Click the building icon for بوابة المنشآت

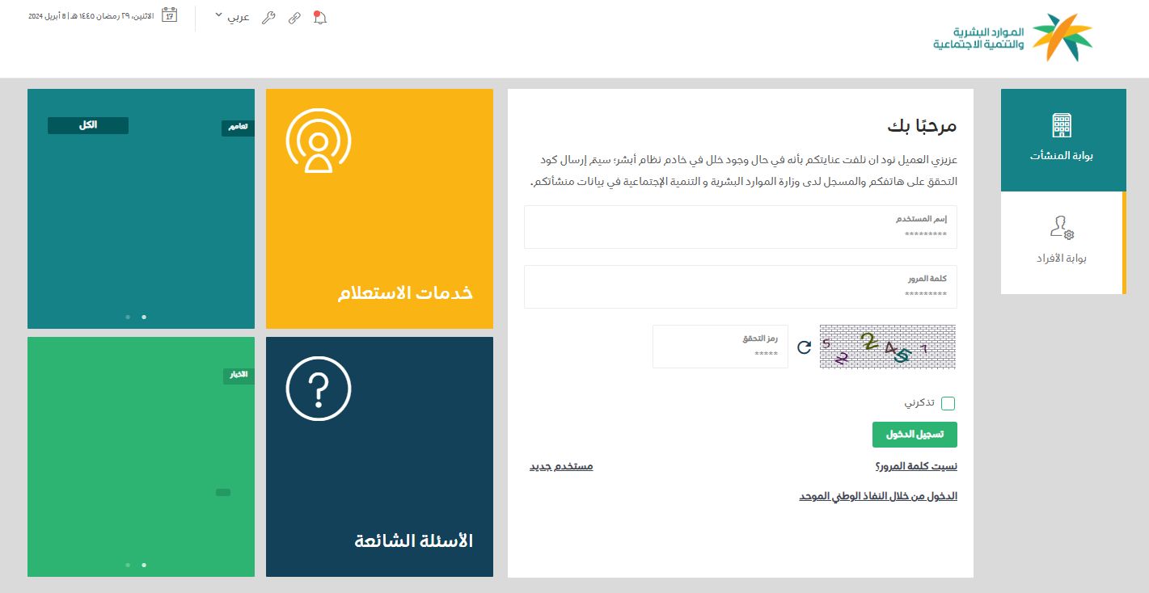click(x=1062, y=125)
